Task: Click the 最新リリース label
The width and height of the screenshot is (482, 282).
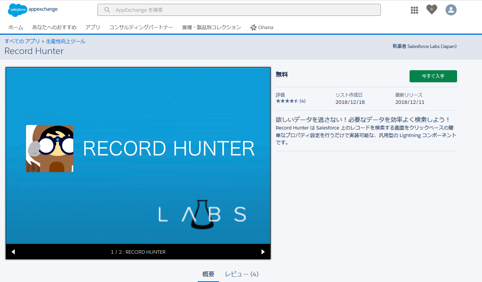Action: pyautogui.click(x=409, y=95)
